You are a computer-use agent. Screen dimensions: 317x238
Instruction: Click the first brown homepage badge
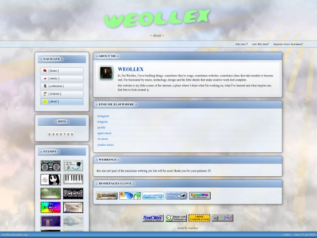click(107, 196)
